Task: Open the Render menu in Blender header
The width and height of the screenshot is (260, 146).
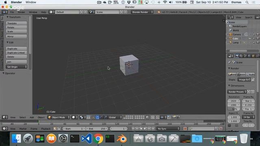Action: click(21, 12)
